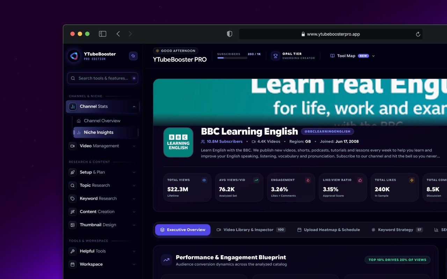Click the channel banner image

[x=300, y=102]
